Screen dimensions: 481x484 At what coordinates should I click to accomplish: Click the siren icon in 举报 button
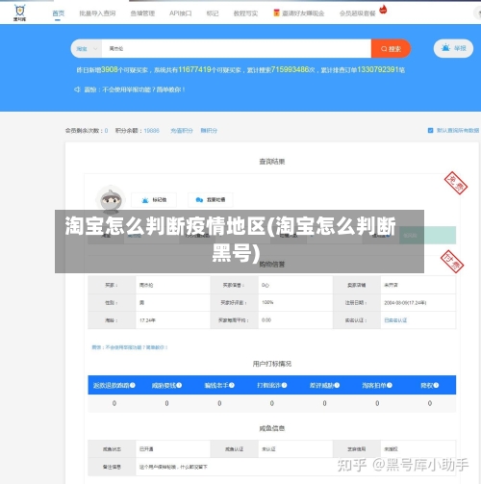point(445,48)
